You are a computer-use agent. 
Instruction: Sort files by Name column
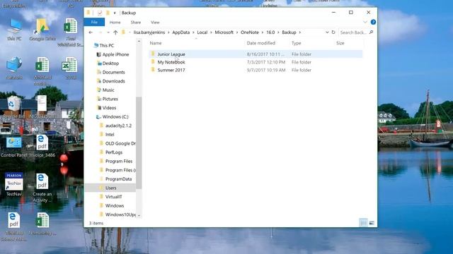[x=156, y=43]
